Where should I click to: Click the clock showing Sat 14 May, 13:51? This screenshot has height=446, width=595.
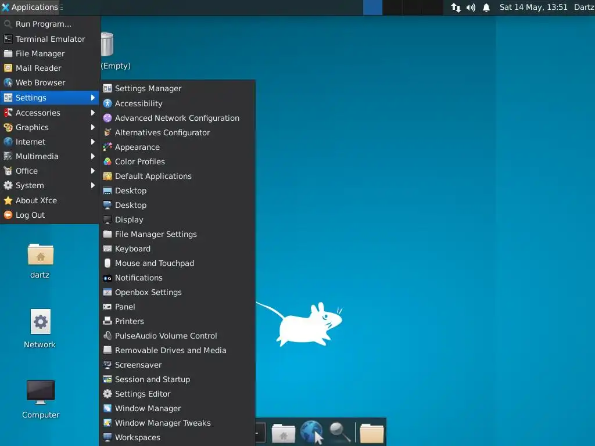[533, 7]
